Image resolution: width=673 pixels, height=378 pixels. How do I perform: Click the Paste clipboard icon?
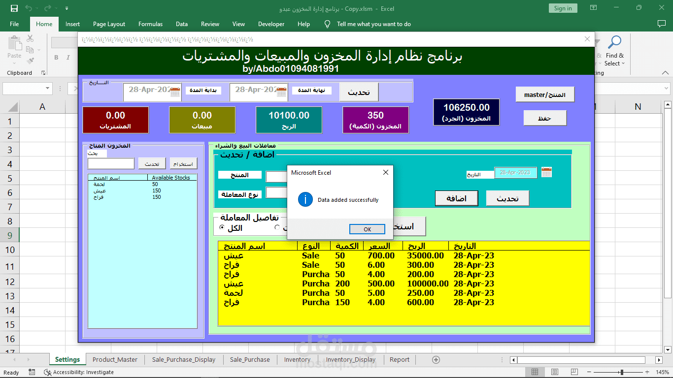15,43
